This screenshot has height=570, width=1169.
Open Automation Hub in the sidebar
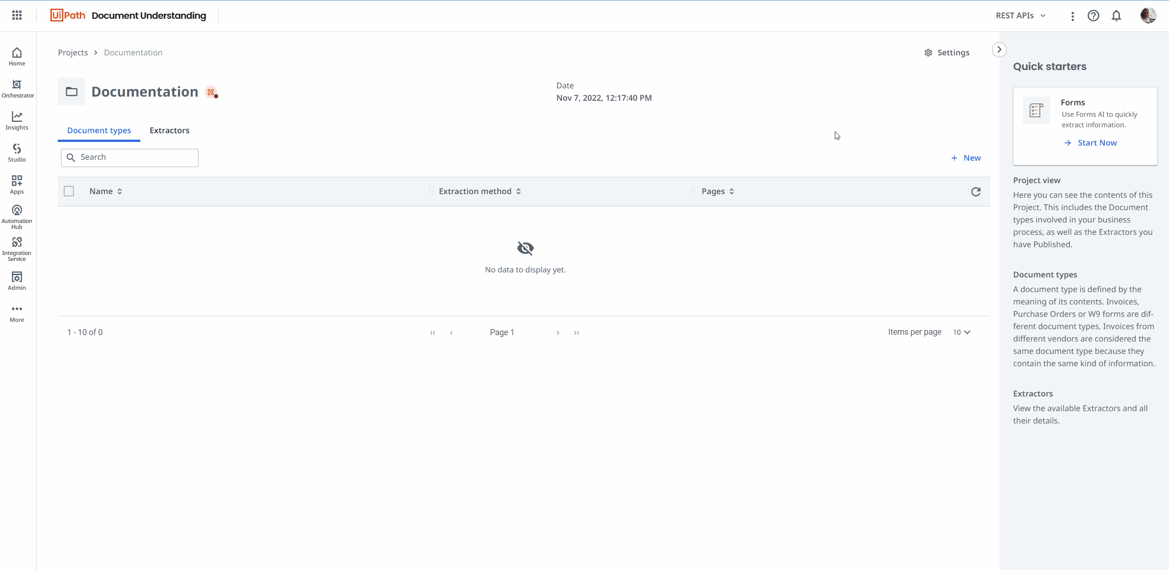[x=17, y=217]
